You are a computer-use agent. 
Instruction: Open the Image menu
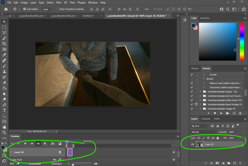pyautogui.click(x=24, y=3)
